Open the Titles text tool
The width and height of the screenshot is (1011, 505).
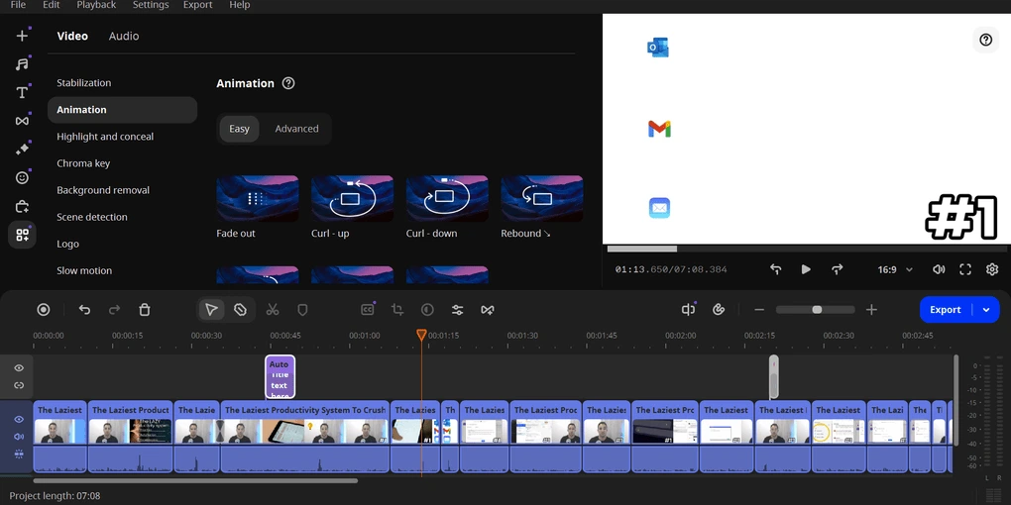pyautogui.click(x=22, y=93)
